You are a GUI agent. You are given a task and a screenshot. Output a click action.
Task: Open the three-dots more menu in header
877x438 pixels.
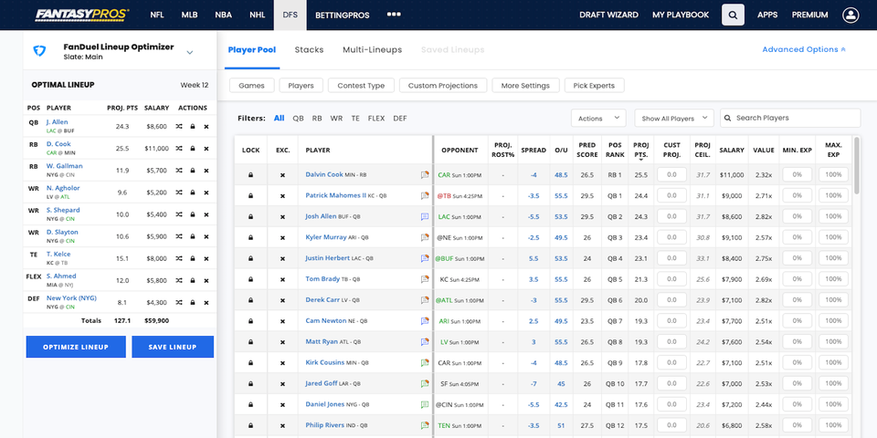point(394,15)
